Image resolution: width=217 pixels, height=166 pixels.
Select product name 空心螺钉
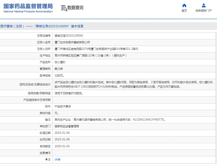(60, 62)
